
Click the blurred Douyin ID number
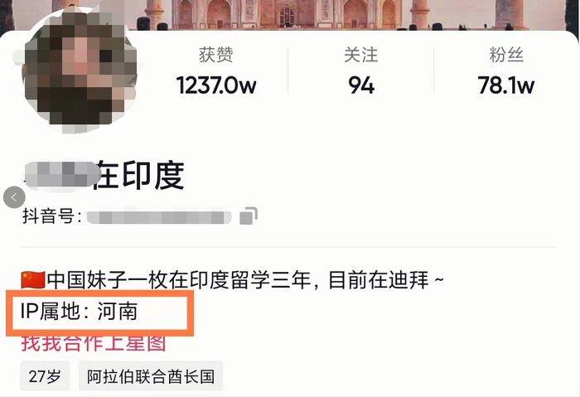(159, 217)
